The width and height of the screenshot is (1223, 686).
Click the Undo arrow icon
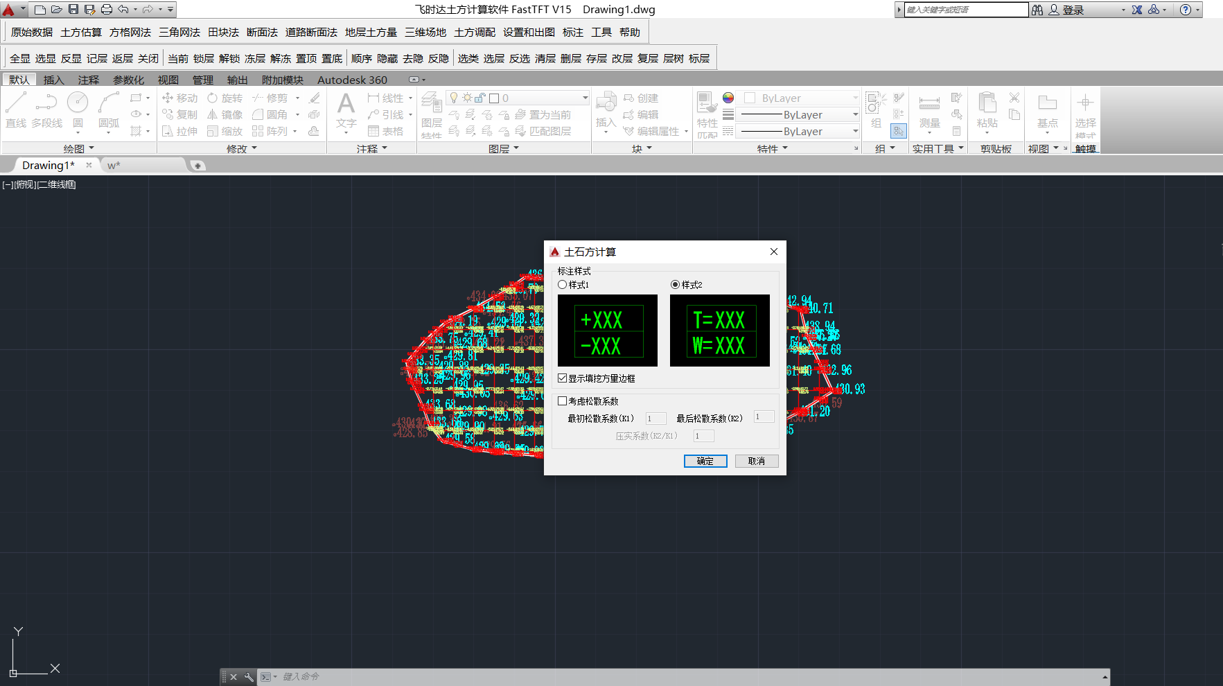point(123,10)
